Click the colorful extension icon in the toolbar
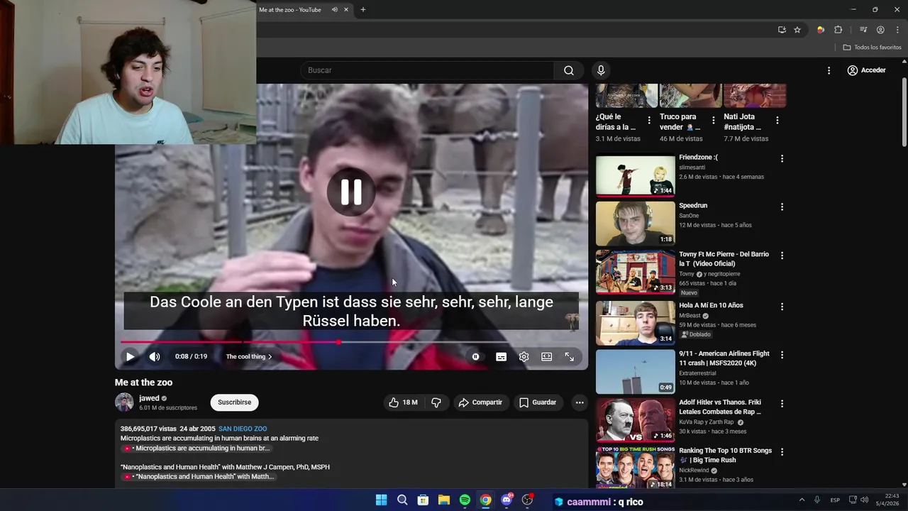 pyautogui.click(x=821, y=30)
